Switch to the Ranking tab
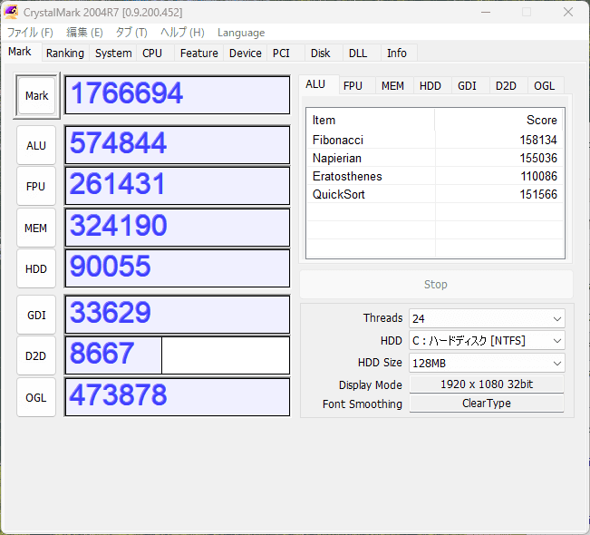 (65, 53)
